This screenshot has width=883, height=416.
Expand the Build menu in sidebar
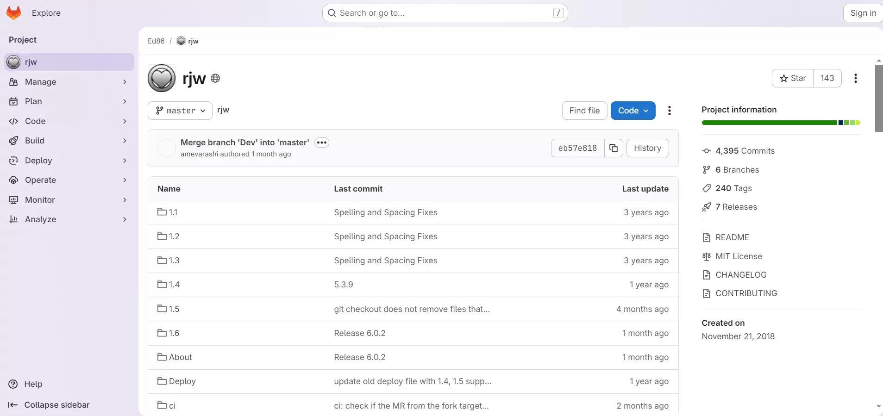68,141
